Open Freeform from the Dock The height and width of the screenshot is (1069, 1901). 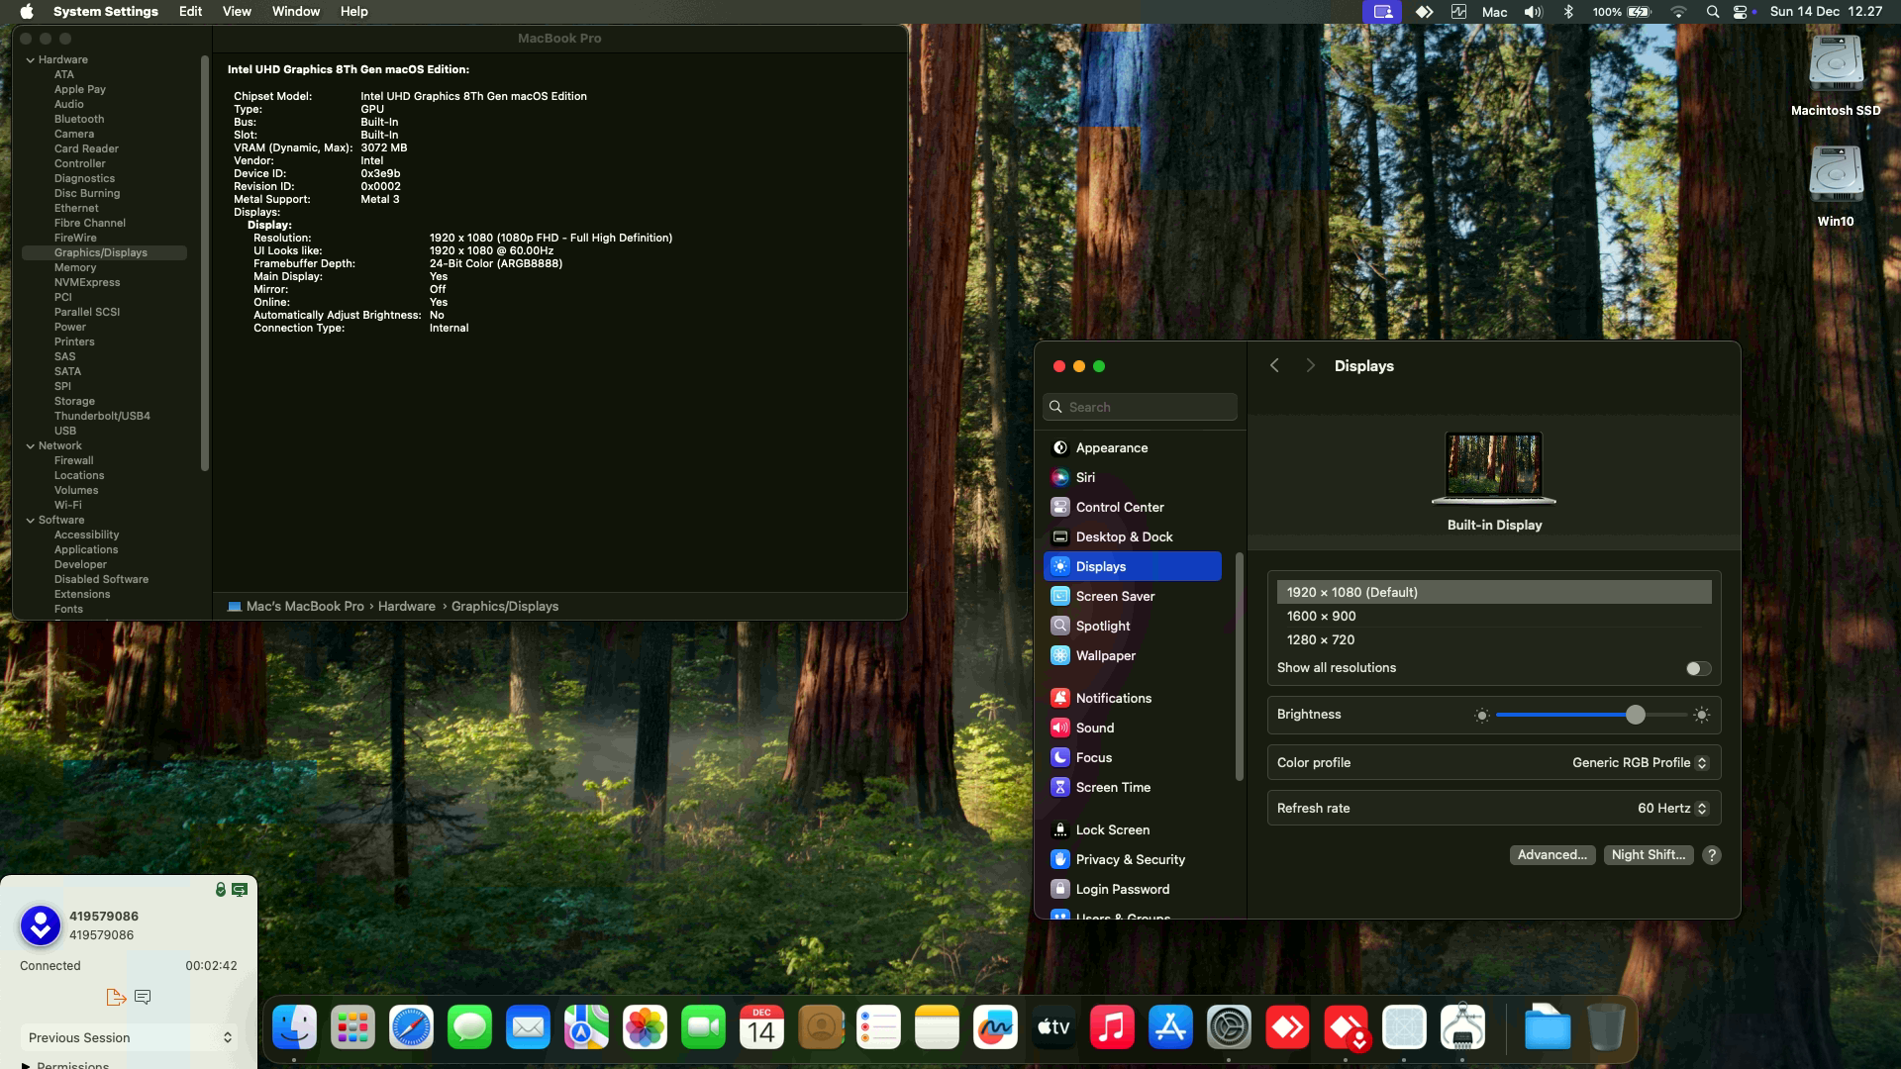pyautogui.click(x=995, y=1028)
